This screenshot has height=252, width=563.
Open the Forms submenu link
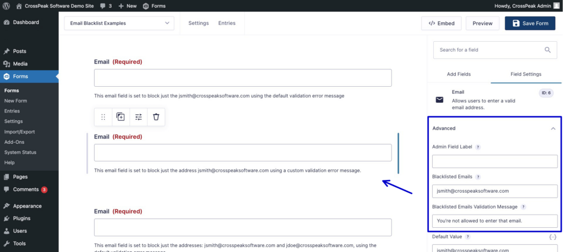coord(12,91)
